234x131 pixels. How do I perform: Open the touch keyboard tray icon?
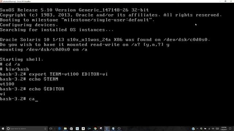217,128
